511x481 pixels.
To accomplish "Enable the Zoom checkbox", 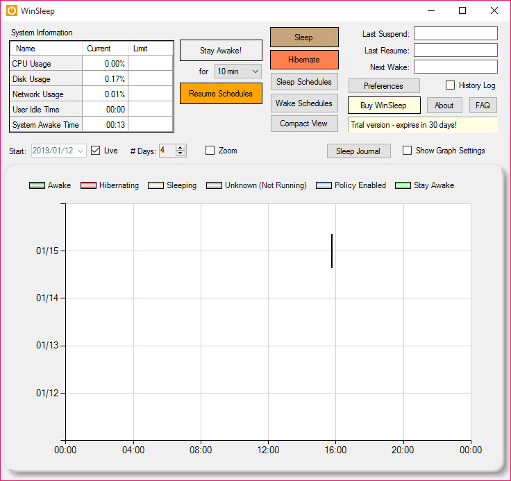I will (x=210, y=150).
